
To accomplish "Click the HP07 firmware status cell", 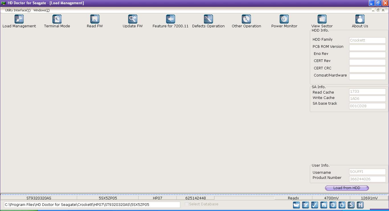I will click(x=157, y=198).
